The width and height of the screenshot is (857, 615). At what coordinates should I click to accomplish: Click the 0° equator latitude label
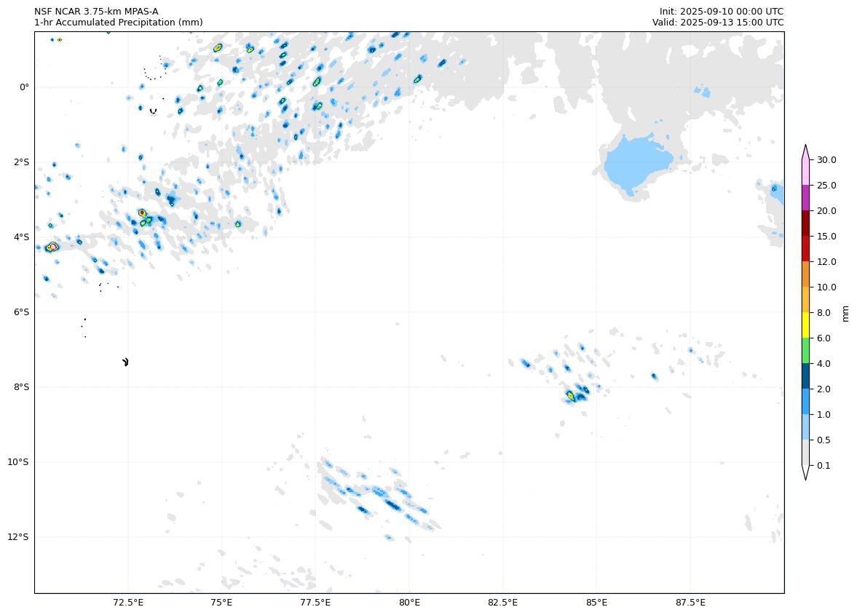tap(24, 87)
